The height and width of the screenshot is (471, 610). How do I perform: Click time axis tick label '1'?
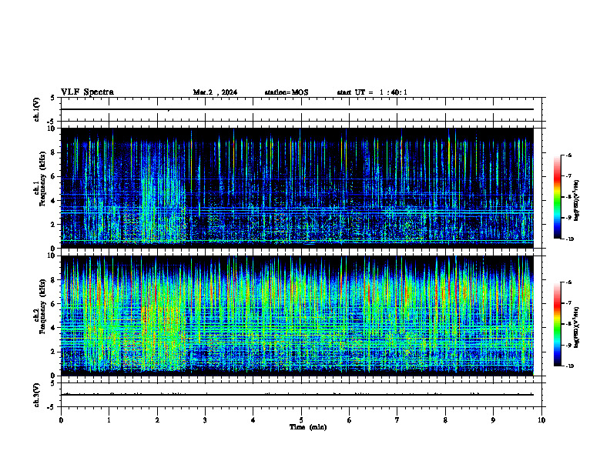[x=109, y=420]
